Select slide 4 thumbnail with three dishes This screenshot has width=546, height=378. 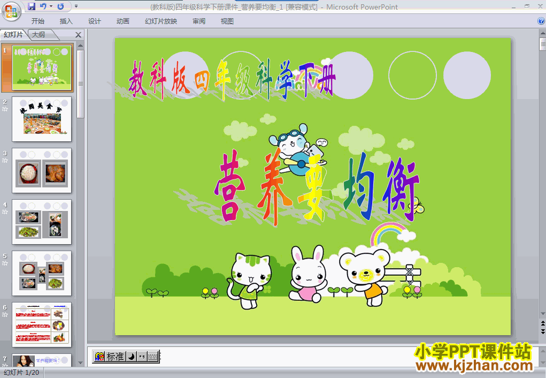[42, 222]
